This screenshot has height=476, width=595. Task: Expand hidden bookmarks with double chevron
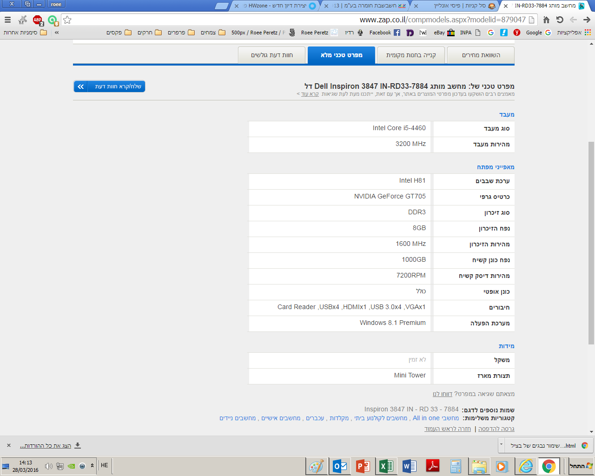coord(57,33)
